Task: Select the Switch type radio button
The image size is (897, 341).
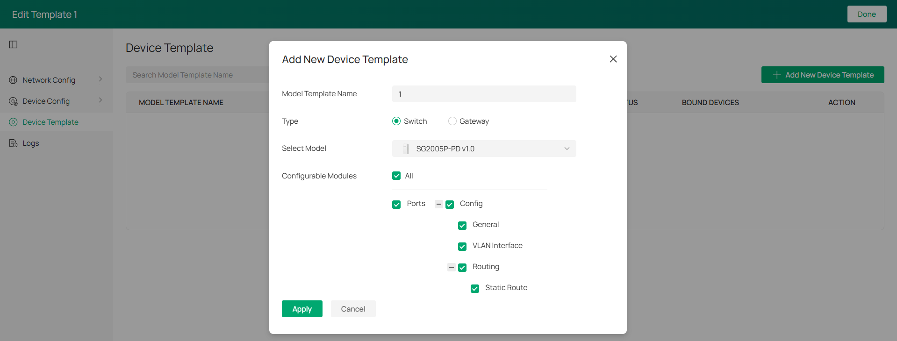Action: click(x=396, y=121)
